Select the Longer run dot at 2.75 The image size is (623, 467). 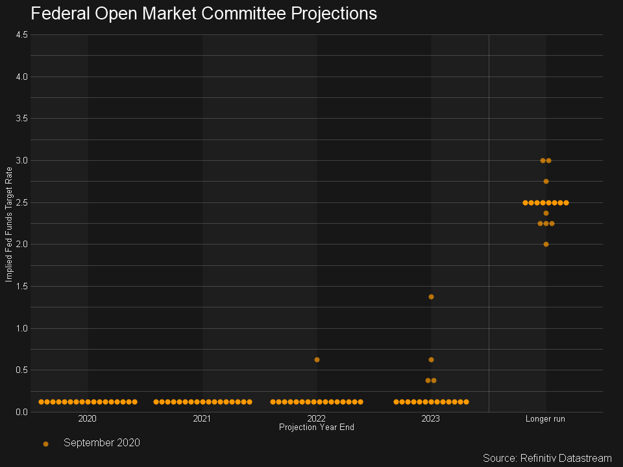pyautogui.click(x=546, y=181)
